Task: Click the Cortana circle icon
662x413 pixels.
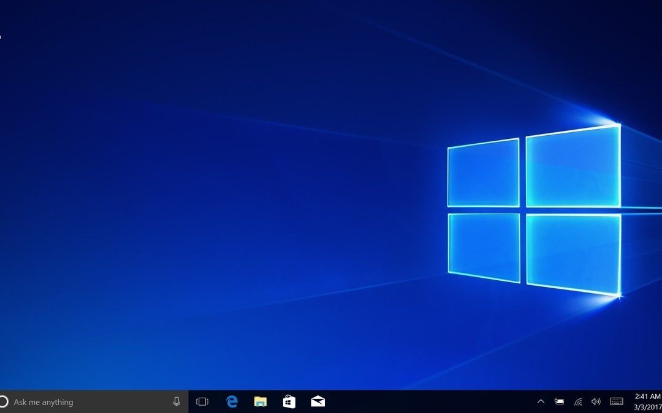Action: [3, 401]
